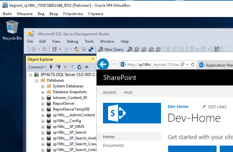This screenshot has height=152, width=233.
Task: Click the New Query toolbar button
Action: [111, 49]
